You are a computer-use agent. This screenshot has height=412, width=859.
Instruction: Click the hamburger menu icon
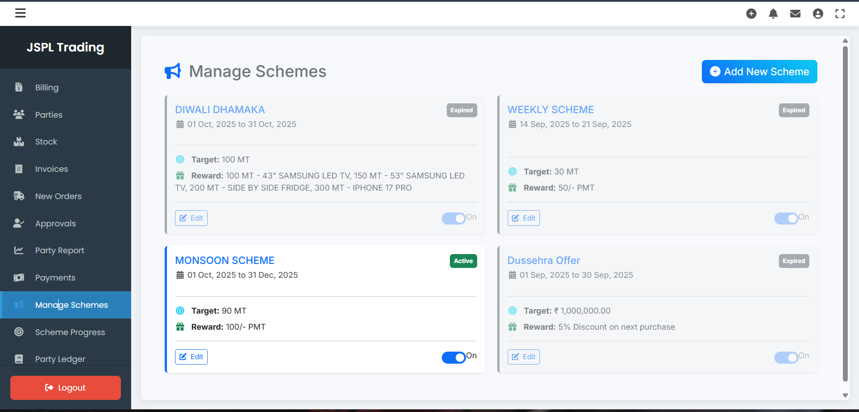tap(20, 13)
